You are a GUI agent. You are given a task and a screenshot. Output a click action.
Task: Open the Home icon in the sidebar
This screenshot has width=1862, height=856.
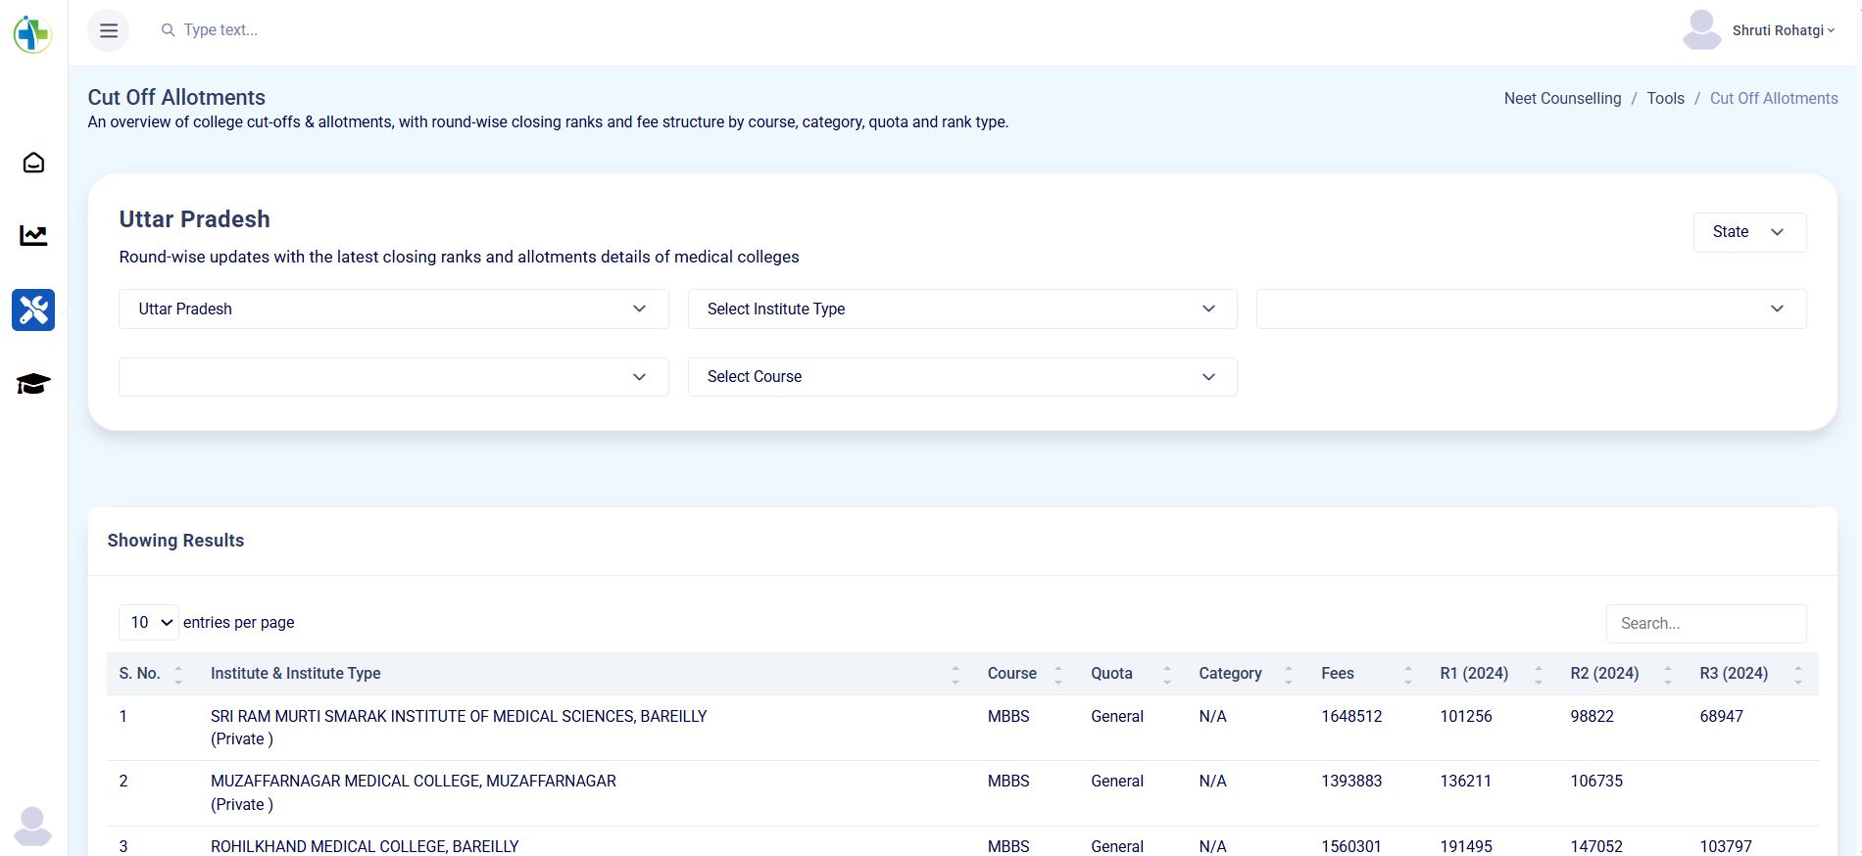[x=33, y=163]
